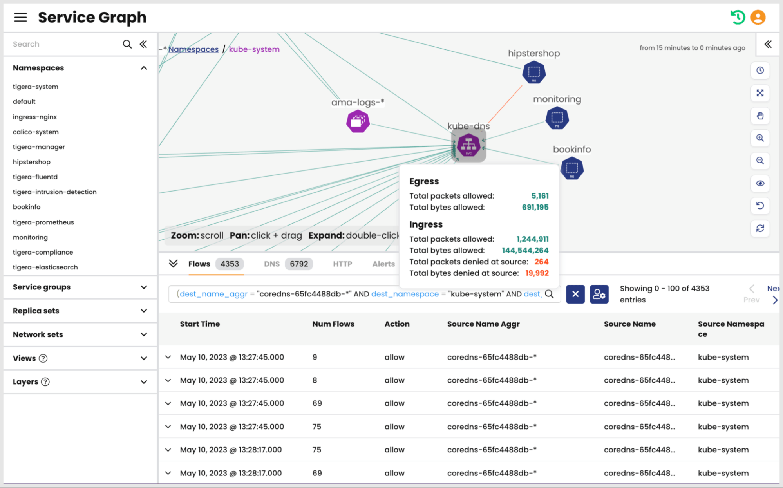Clear the filter with the X button
Image resolution: width=783 pixels, height=488 pixels.
coord(575,294)
